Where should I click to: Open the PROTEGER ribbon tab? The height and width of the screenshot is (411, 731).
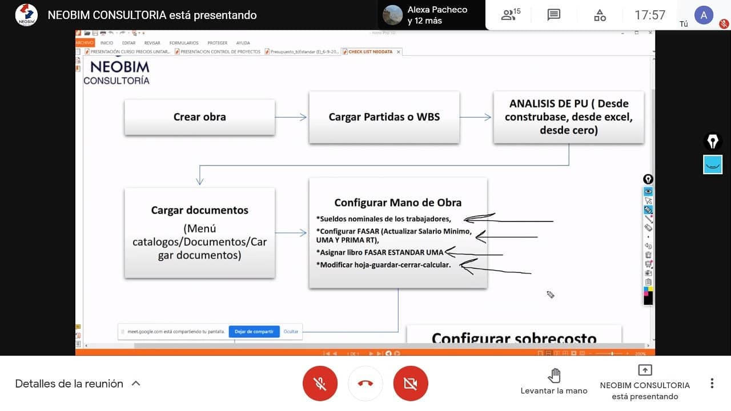(217, 43)
